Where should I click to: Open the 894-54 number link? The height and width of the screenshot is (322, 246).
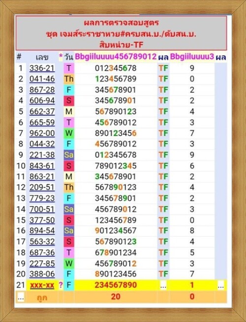click(x=42, y=231)
